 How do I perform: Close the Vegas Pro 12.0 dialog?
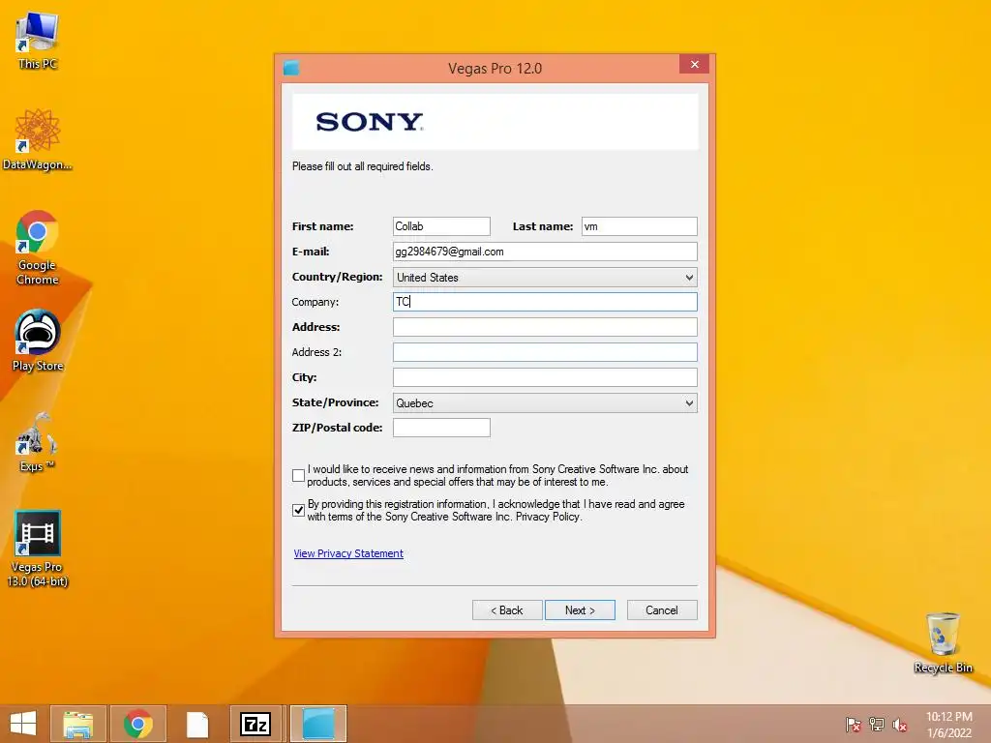[695, 65]
